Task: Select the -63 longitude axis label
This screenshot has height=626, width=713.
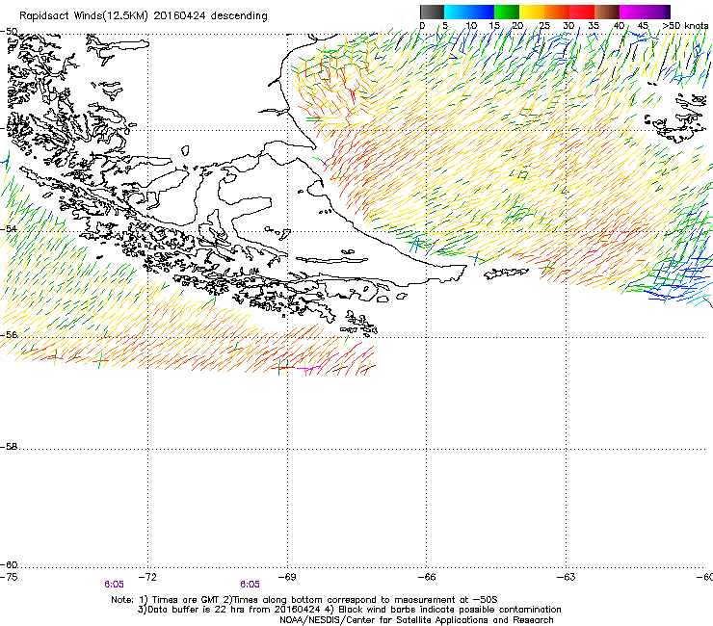Action: pyautogui.click(x=566, y=577)
